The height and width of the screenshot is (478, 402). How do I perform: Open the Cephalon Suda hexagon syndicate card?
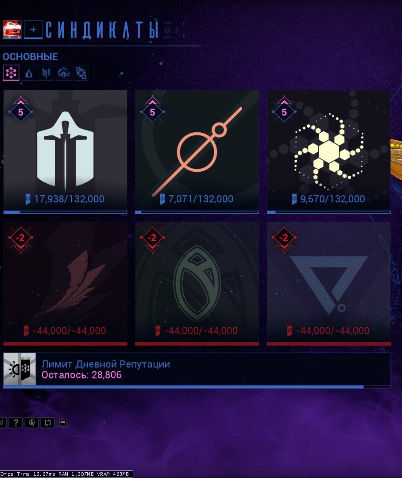[x=329, y=152]
